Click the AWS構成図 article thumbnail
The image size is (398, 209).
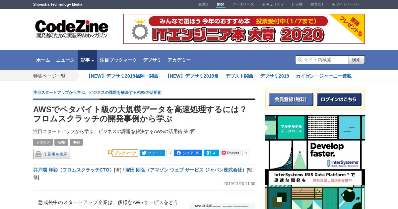coord(222,206)
